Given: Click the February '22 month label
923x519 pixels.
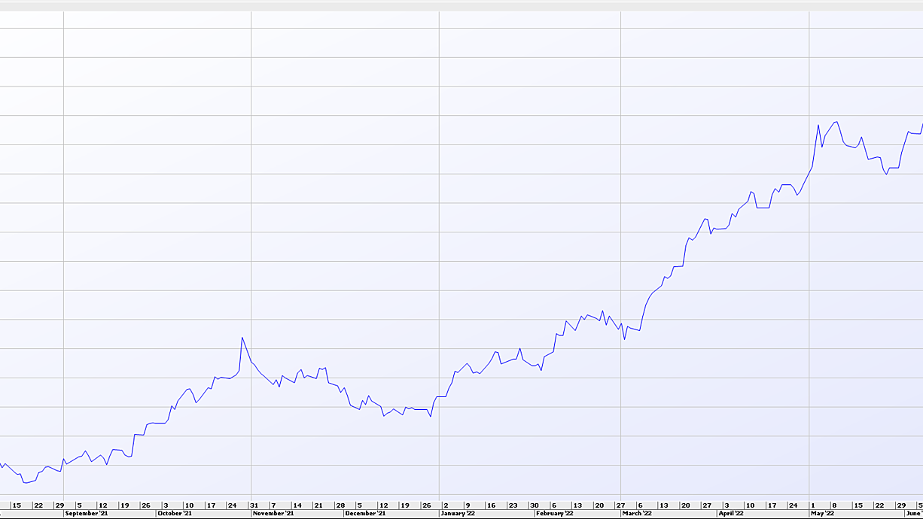Looking at the screenshot, I should [x=555, y=514].
